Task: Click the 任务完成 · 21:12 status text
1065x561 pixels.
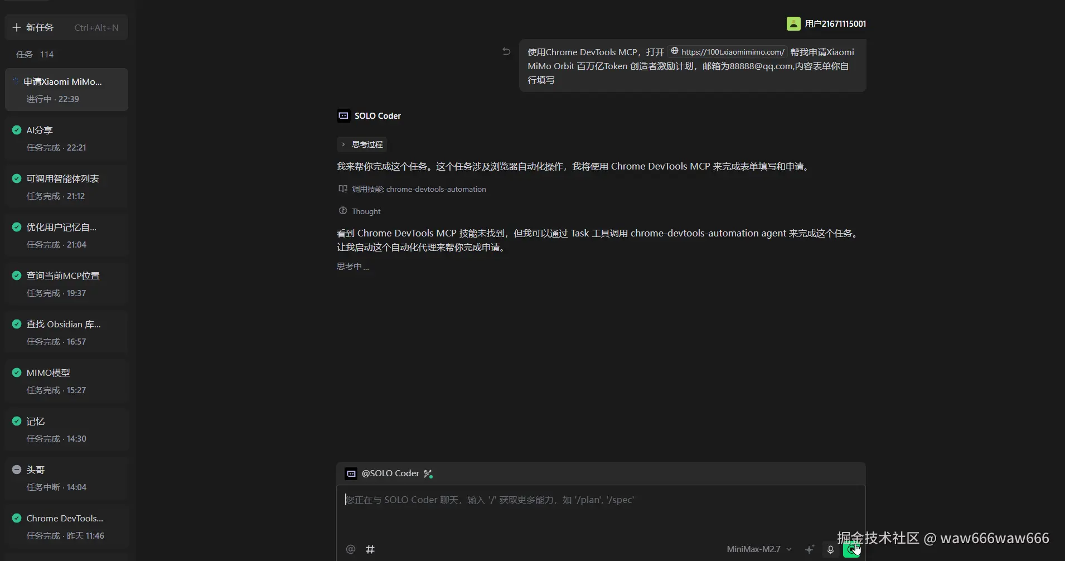Action: [56, 196]
